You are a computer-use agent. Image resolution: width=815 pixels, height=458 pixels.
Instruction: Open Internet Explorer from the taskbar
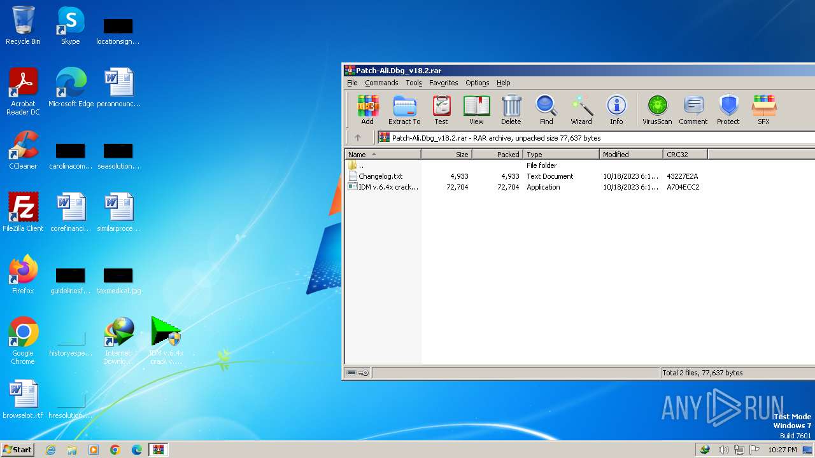pos(50,450)
